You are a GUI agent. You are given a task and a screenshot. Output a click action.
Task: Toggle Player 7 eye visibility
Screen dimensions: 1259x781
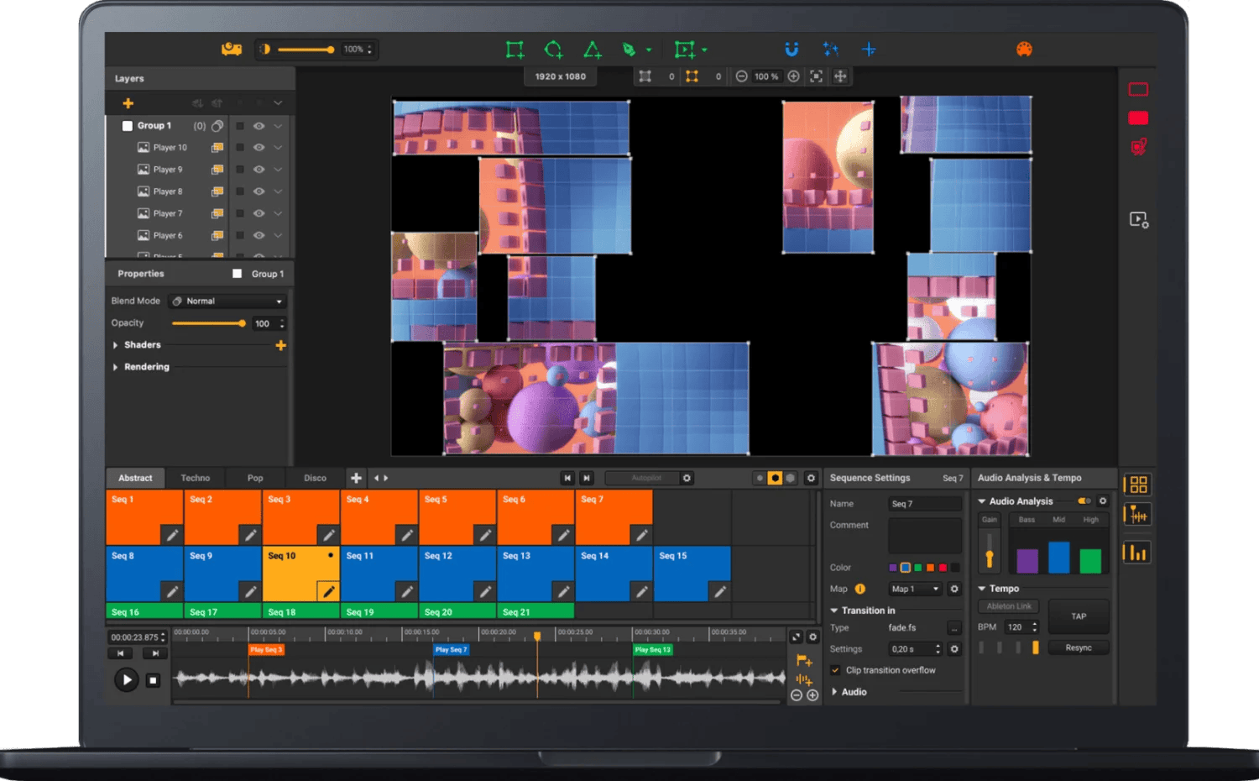pos(259,213)
